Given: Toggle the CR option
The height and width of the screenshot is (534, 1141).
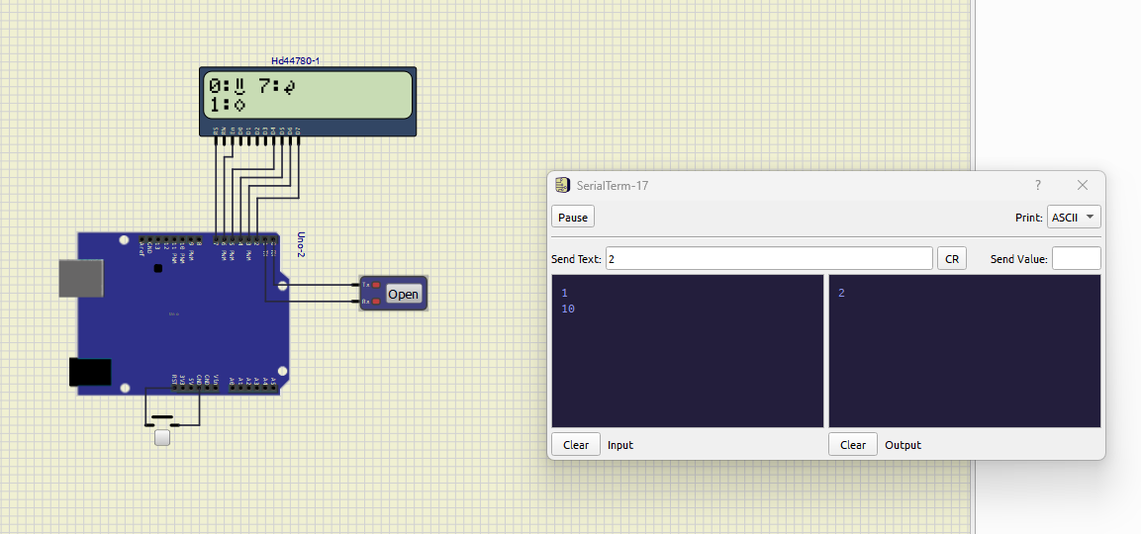Looking at the screenshot, I should (952, 259).
